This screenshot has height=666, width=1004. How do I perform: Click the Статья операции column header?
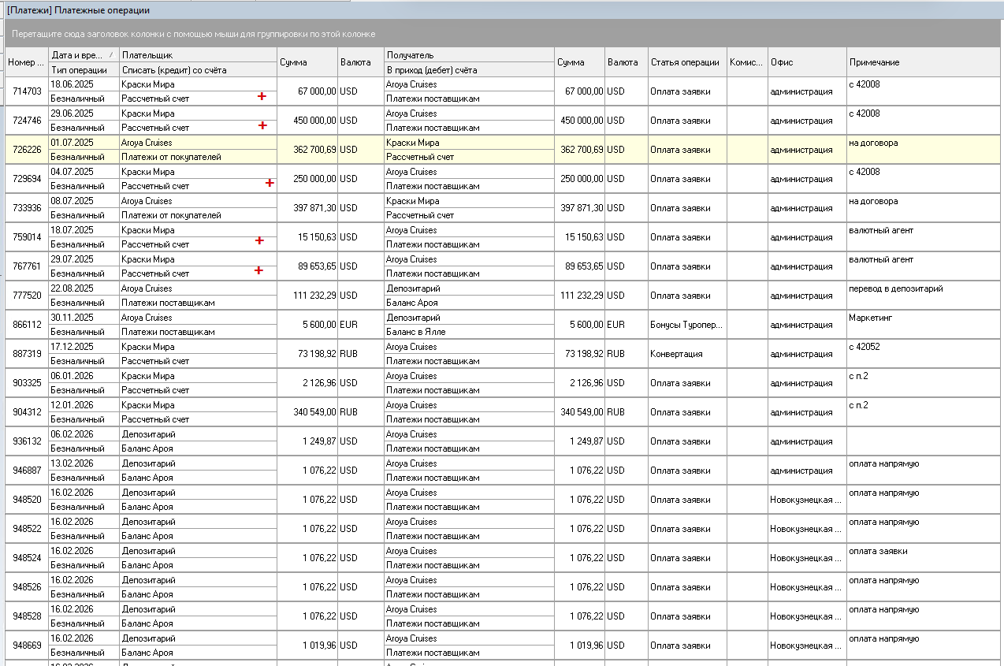pos(687,62)
